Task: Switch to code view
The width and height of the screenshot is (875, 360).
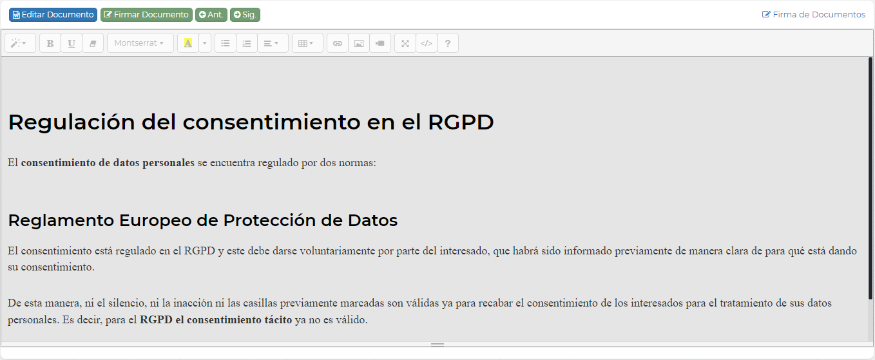Action: (426, 43)
